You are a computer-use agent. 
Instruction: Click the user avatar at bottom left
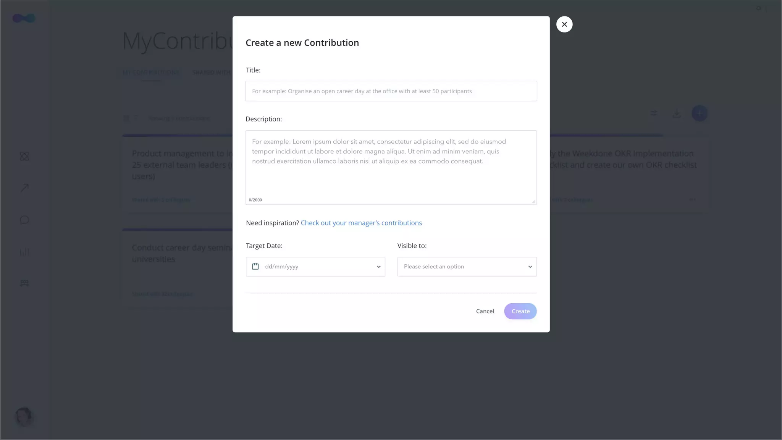pos(24,417)
